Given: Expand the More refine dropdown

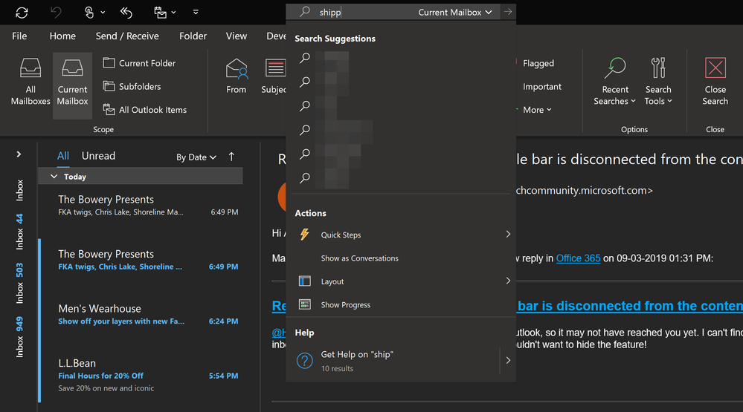Looking at the screenshot, I should (x=537, y=110).
